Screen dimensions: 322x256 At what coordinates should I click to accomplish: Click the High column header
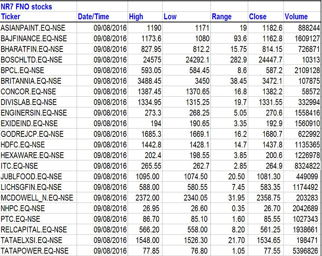tap(136, 17)
